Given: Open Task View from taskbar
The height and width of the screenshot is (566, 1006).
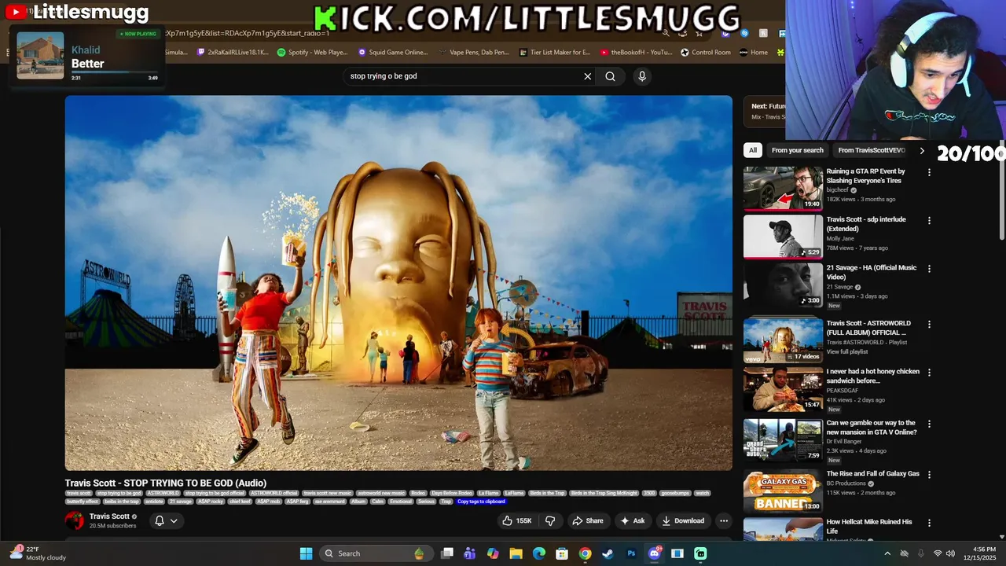Looking at the screenshot, I should (x=447, y=553).
